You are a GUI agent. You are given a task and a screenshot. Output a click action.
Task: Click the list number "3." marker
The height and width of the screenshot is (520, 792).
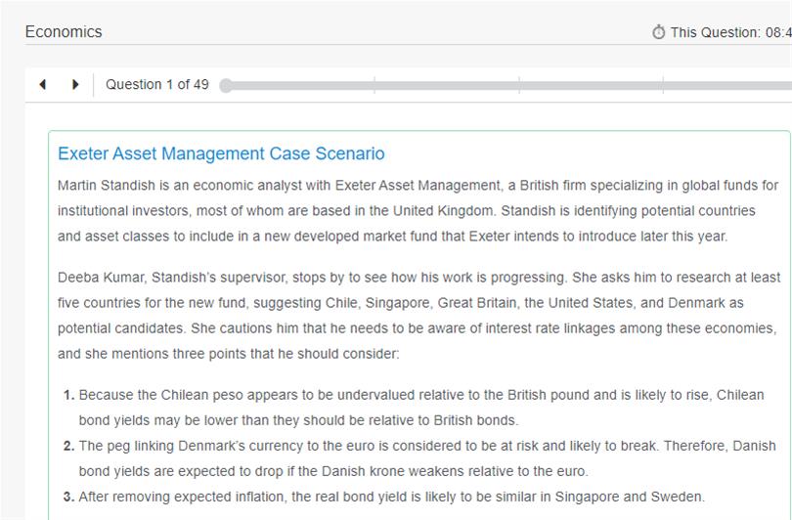tap(69, 496)
